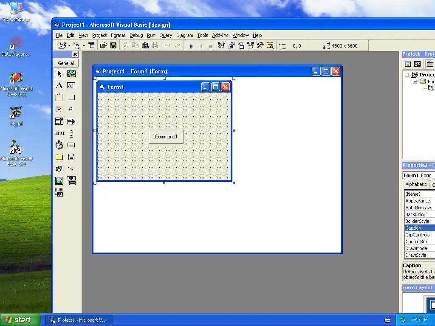Select the HScrollBar control tool

point(59,133)
